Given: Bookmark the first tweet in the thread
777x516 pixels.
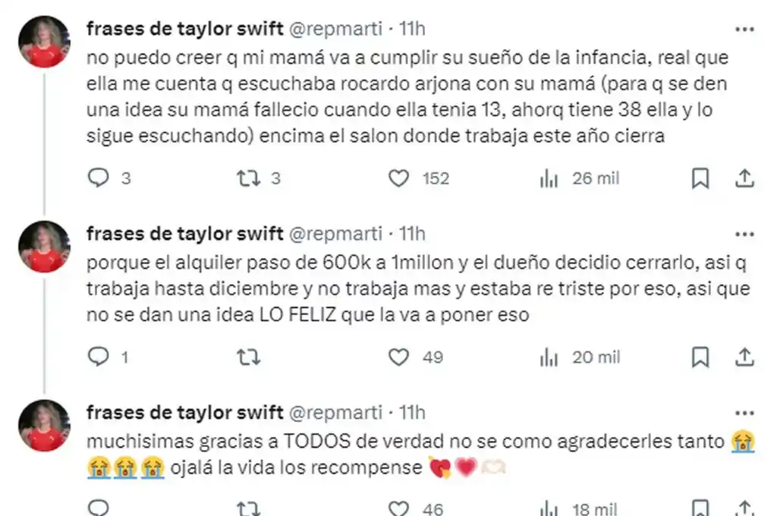Looking at the screenshot, I should coord(701,178).
